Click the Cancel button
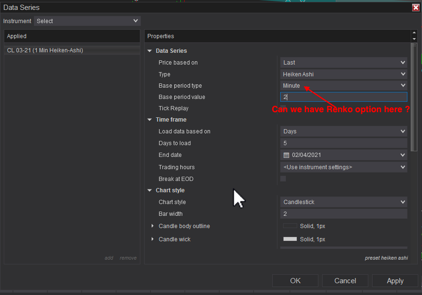Screen dimensions: 422x295 [345, 281]
